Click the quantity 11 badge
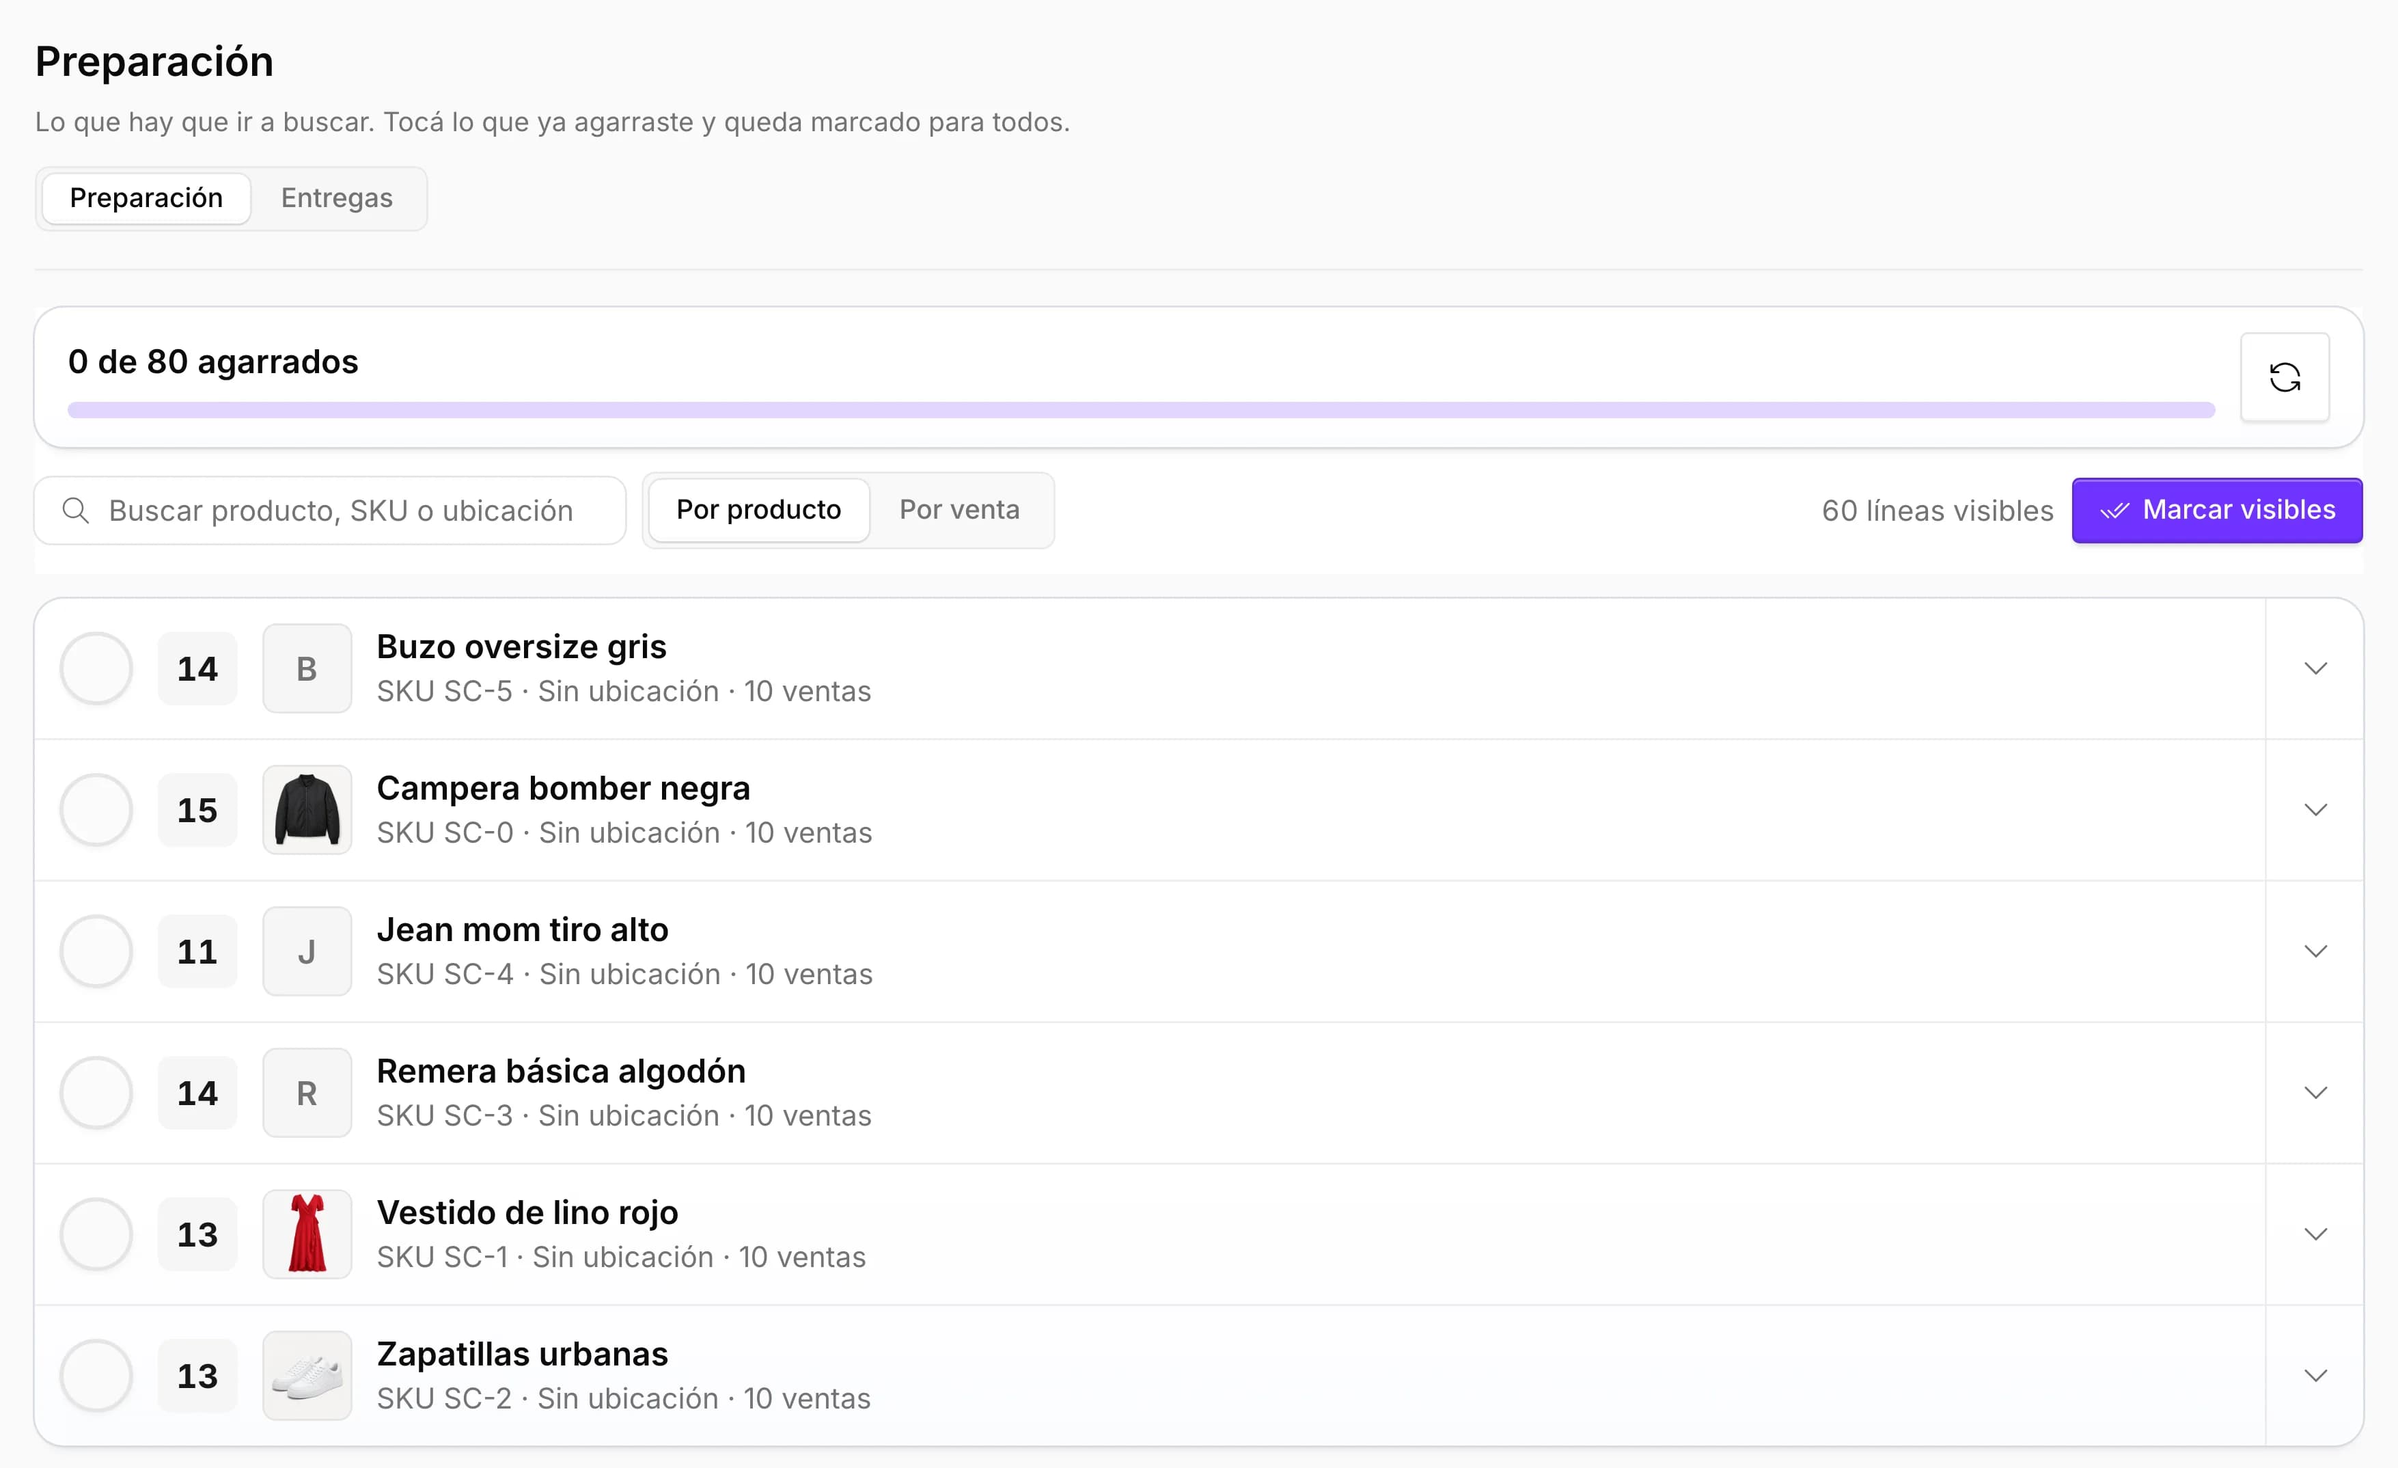This screenshot has height=1468, width=2398. (197, 951)
